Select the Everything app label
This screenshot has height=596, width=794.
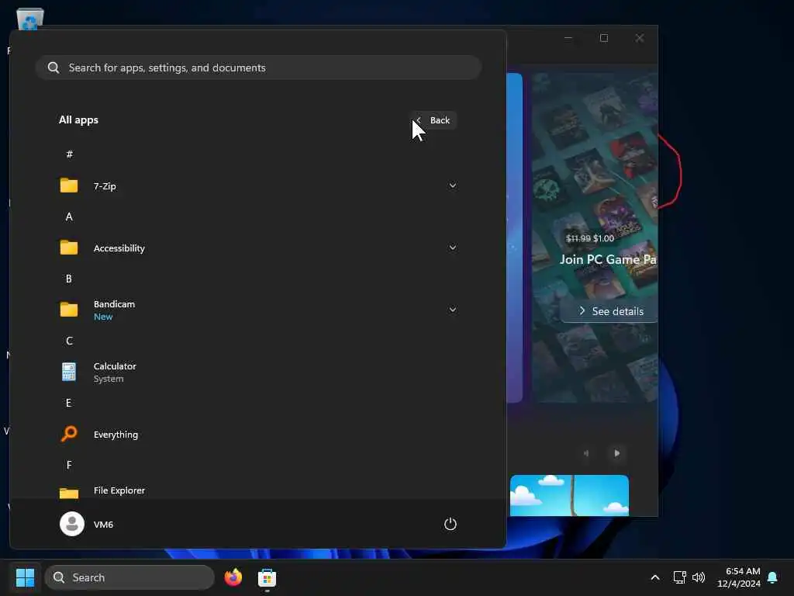tap(116, 435)
